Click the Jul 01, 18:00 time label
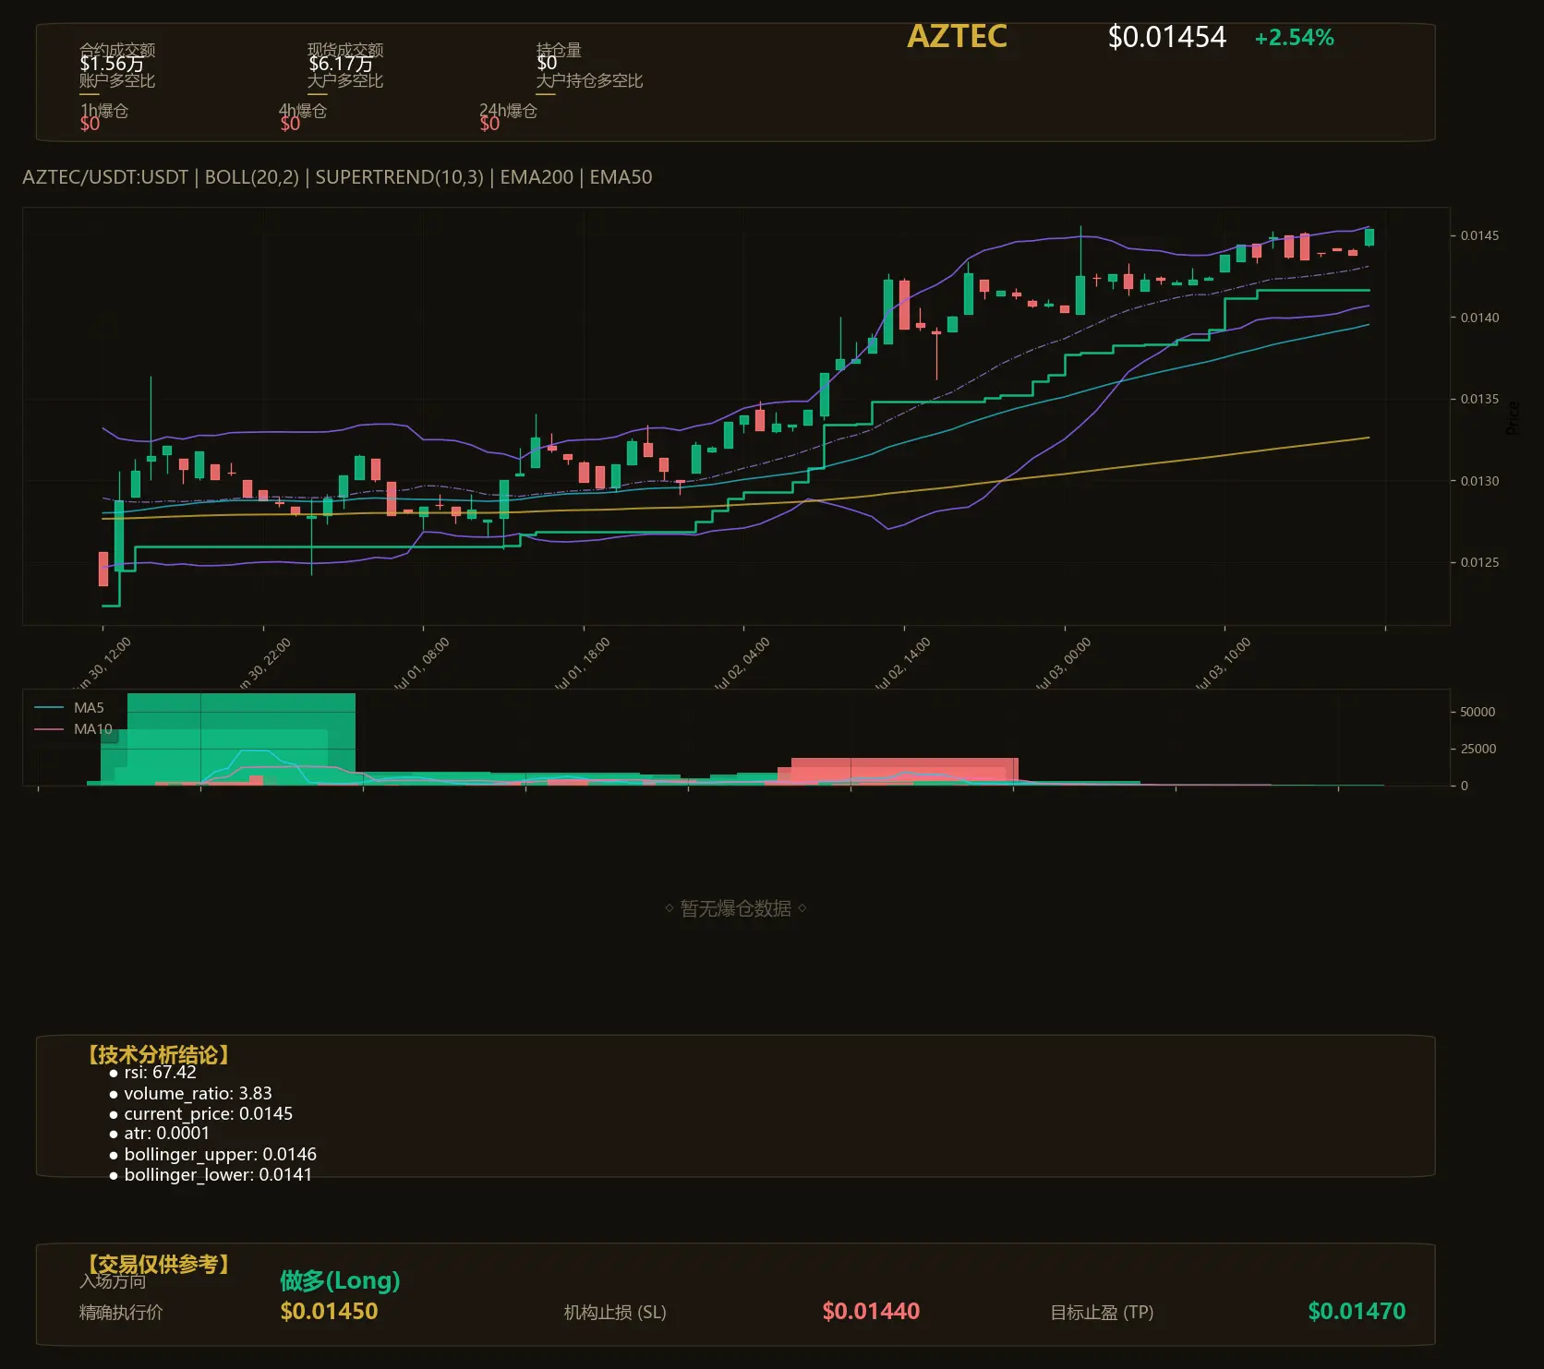The image size is (1544, 1369). pyautogui.click(x=581, y=663)
